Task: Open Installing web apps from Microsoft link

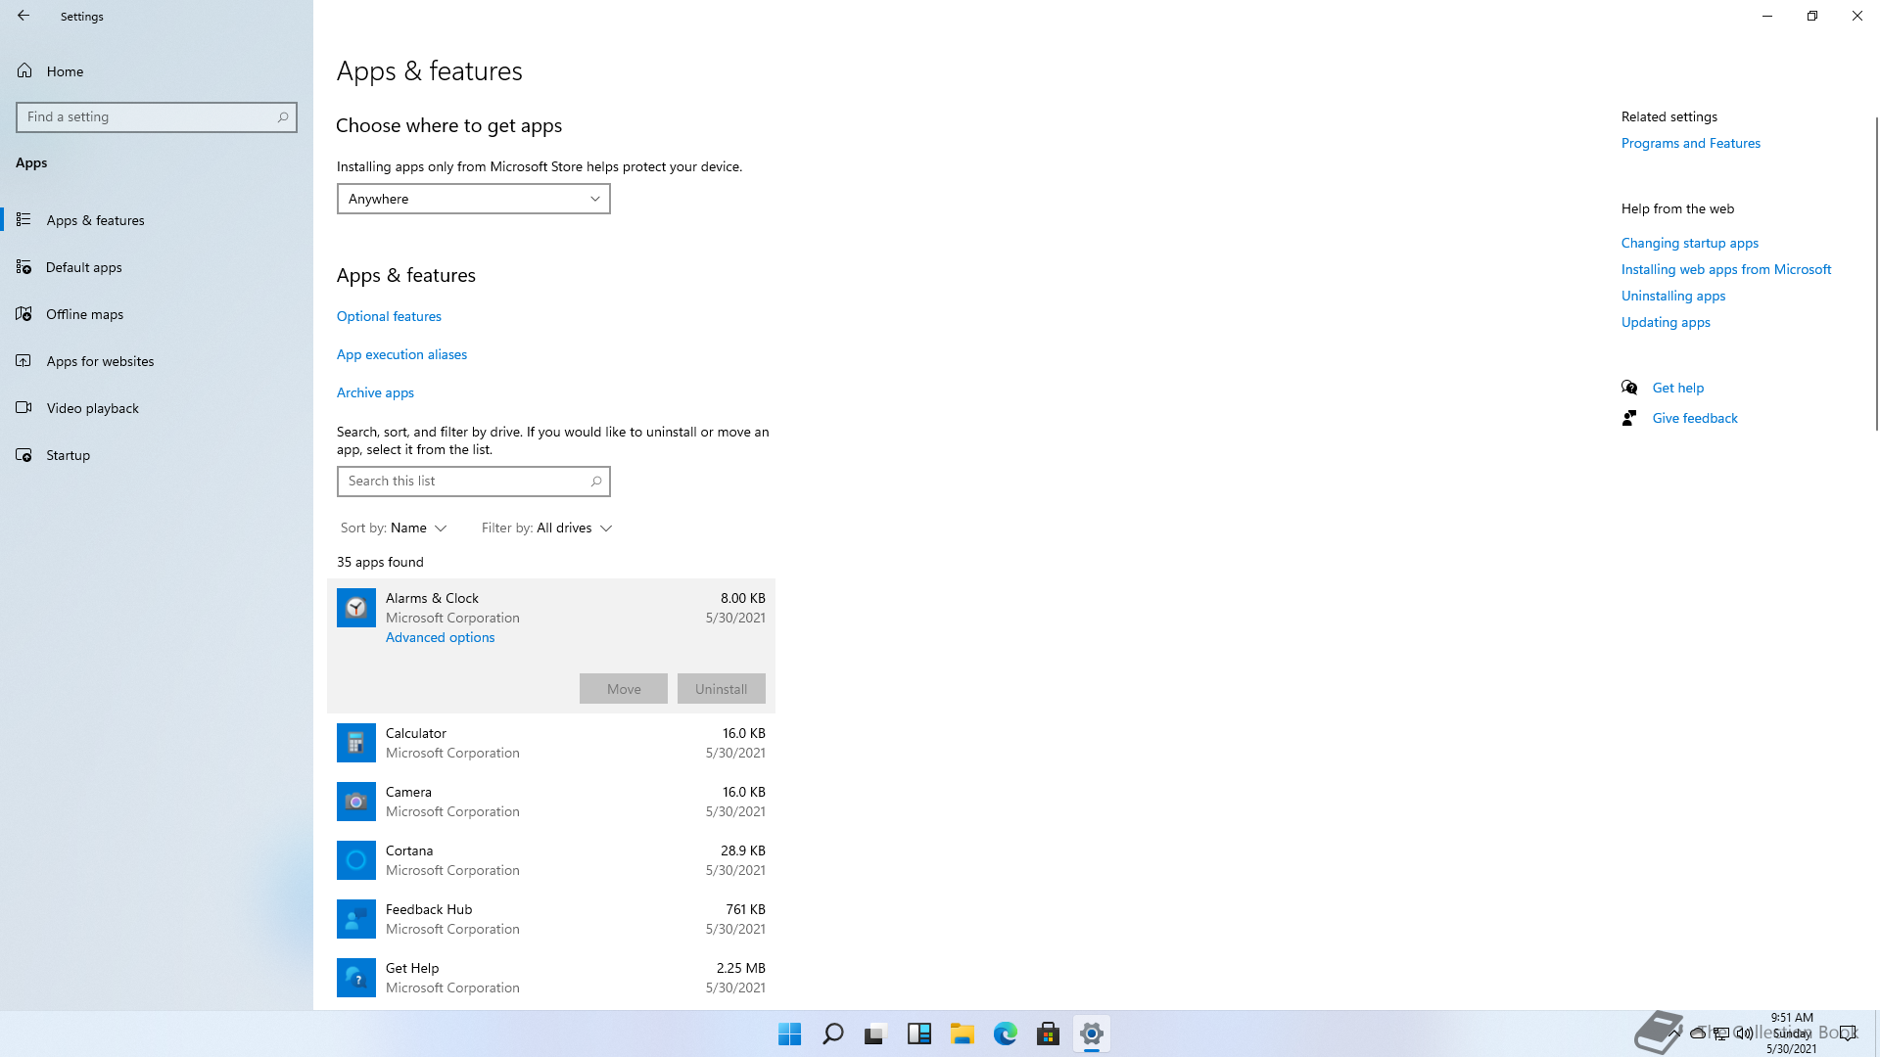Action: 1725,269
